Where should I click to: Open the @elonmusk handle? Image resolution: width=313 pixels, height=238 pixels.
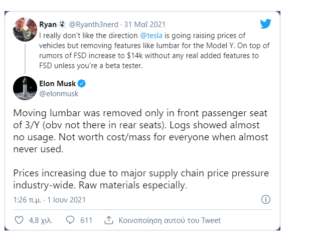pos(59,93)
